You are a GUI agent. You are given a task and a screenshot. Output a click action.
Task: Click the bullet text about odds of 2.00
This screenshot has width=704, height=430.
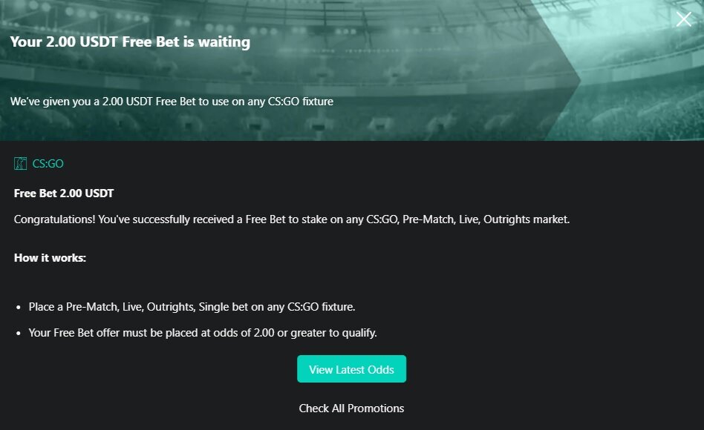tap(203, 333)
